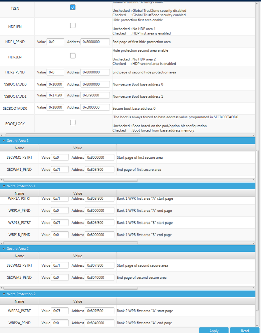Select the WRP1A_PEND name cell
Viewport: 261px width, 333px height.
(19, 211)
